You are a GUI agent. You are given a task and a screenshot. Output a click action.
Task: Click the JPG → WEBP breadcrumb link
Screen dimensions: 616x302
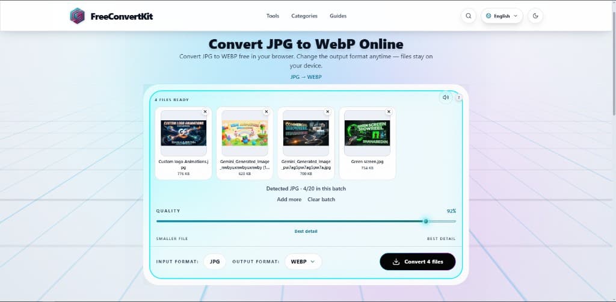(306, 77)
